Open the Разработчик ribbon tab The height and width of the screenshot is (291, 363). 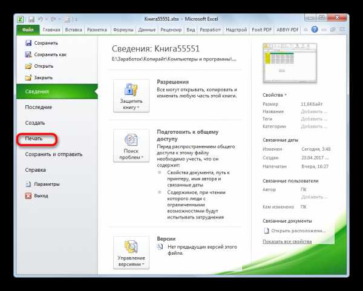pos(210,30)
